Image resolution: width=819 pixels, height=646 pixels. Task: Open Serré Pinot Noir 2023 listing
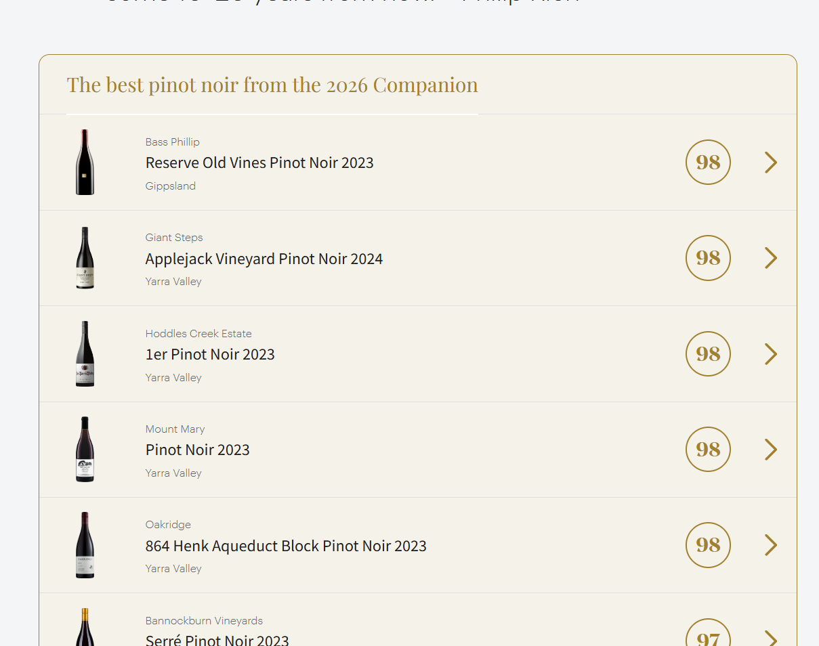tap(217, 639)
